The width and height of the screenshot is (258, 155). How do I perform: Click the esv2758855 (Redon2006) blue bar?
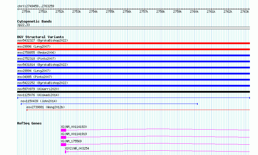(x=133, y=55)
